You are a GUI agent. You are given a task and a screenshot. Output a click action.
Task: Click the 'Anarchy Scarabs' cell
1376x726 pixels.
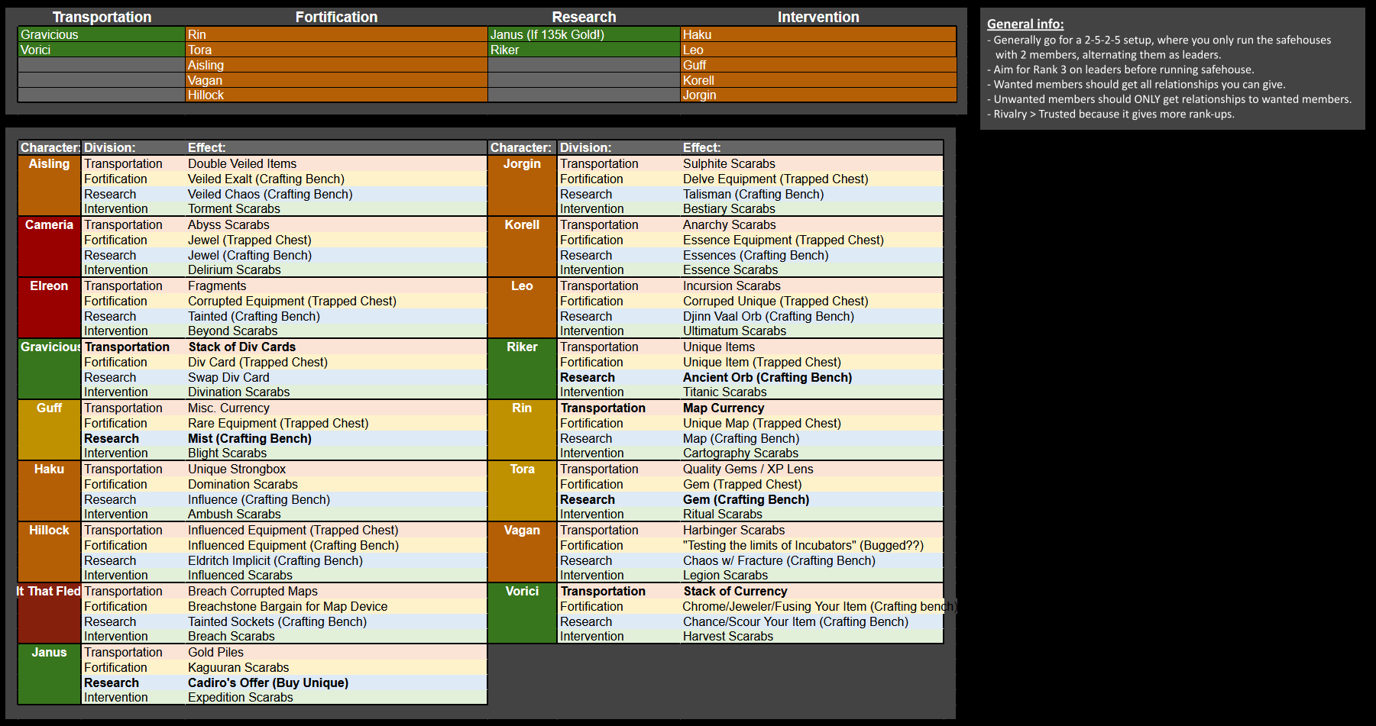[811, 224]
